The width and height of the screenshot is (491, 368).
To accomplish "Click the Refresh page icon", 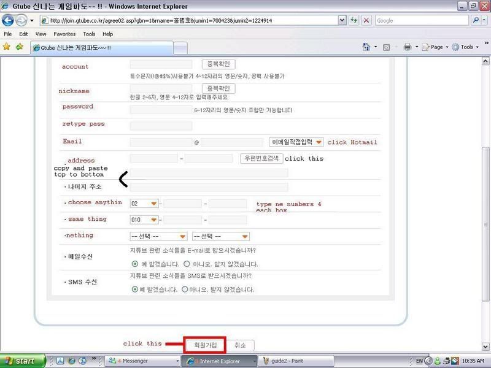I will [x=354, y=20].
